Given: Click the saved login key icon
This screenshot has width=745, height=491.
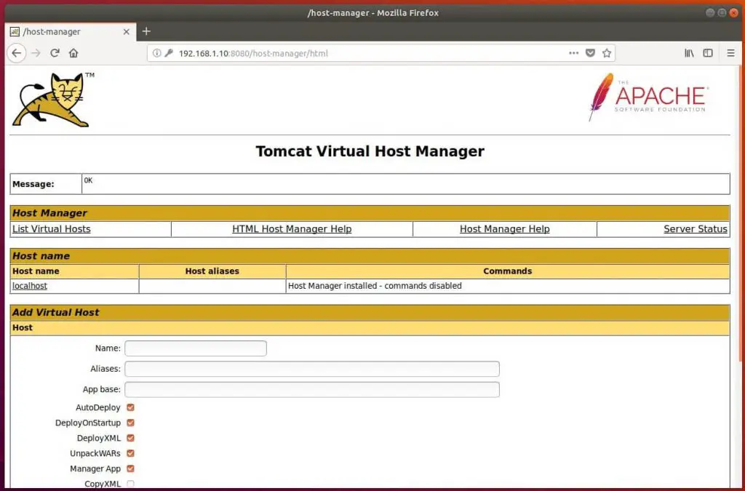Looking at the screenshot, I should pyautogui.click(x=169, y=53).
